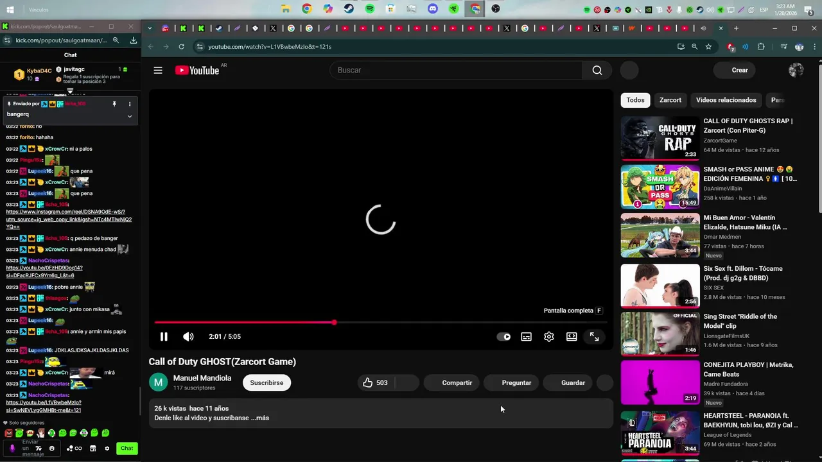This screenshot has height=462, width=822.
Task: Focus the YouTube Buscar search field
Action: coord(456,70)
